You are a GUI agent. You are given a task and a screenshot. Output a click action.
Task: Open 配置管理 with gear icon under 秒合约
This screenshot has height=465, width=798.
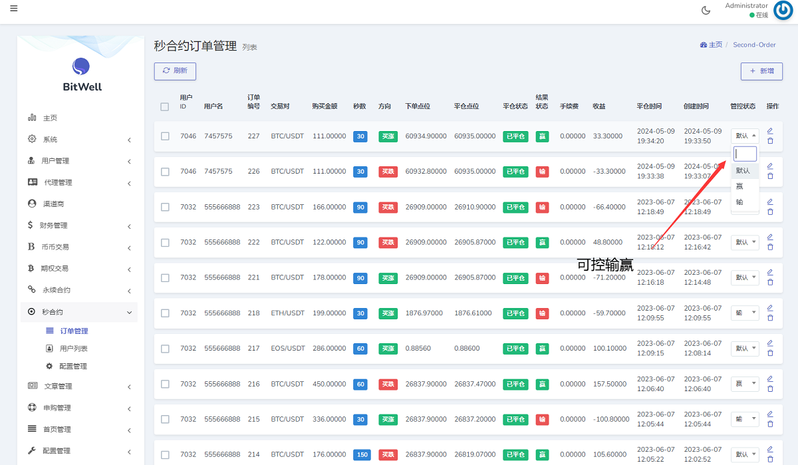pos(73,367)
